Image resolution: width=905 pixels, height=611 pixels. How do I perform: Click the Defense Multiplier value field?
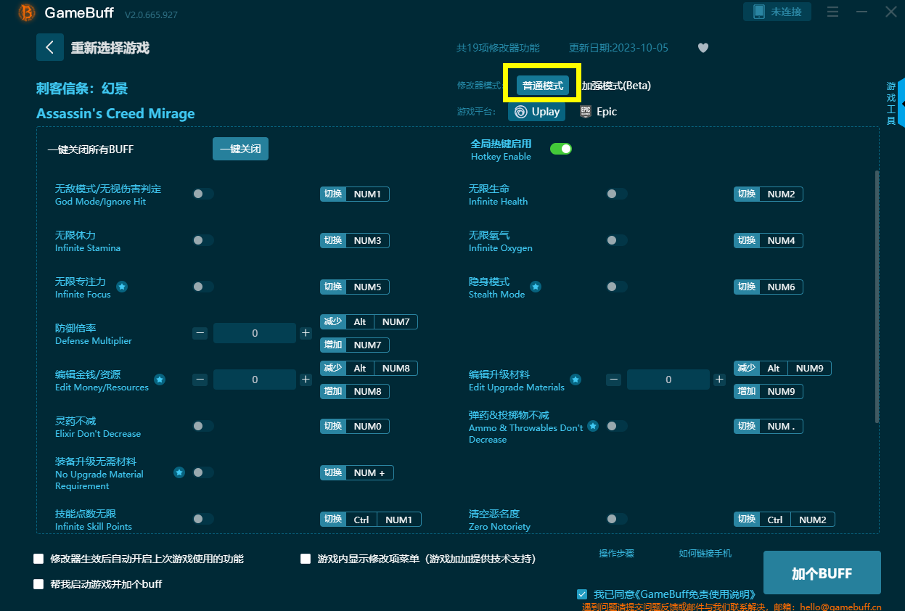255,333
